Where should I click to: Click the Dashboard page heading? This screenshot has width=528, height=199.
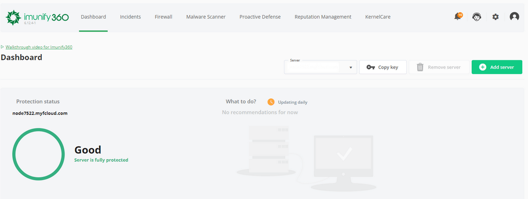(22, 57)
